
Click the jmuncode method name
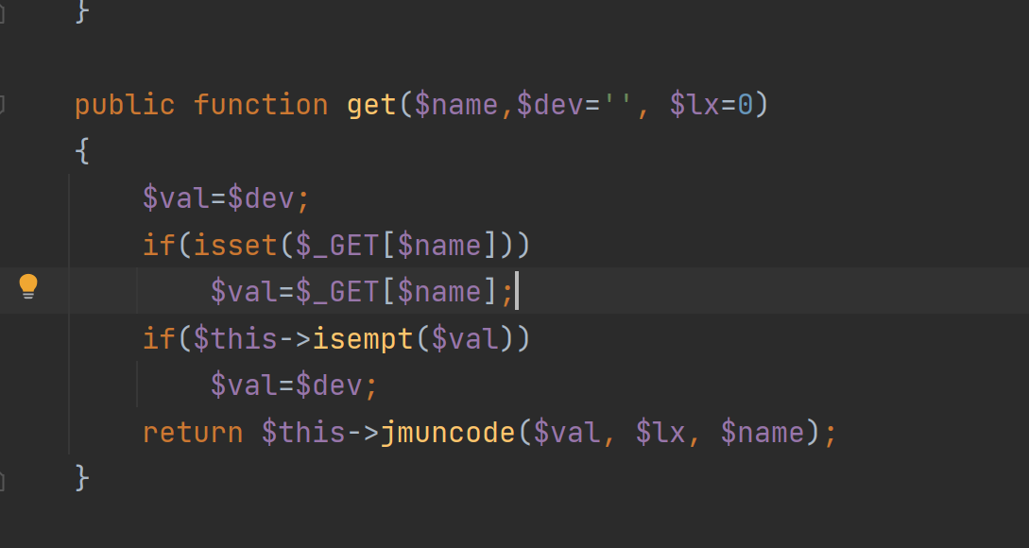[448, 433]
